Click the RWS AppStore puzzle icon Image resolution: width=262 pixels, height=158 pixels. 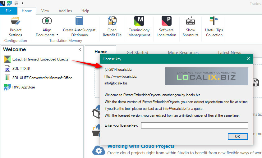point(7,87)
